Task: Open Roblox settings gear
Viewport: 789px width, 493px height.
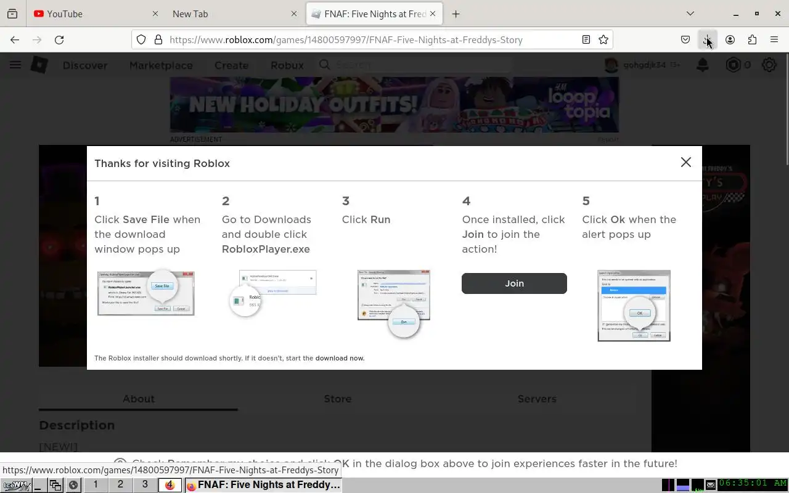Action: tap(769, 65)
